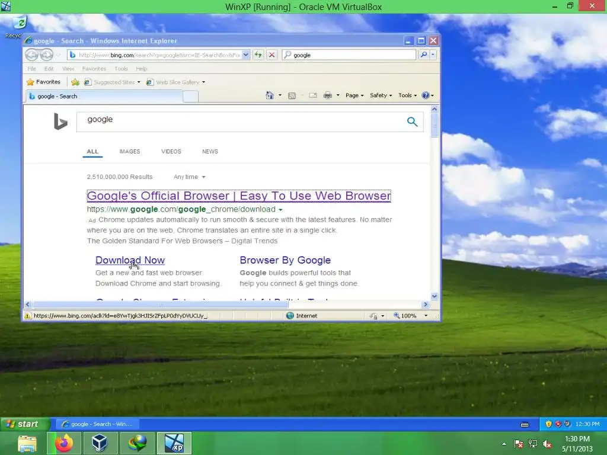The image size is (607, 455).
Task: Click the host network tray icon
Action: point(533,444)
